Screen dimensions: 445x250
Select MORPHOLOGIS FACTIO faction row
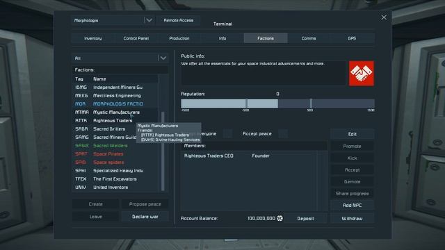(x=115, y=104)
